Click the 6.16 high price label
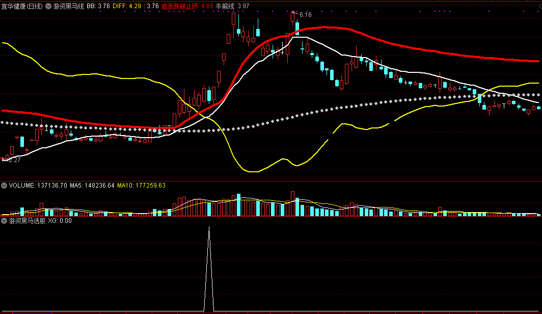 click(x=306, y=14)
